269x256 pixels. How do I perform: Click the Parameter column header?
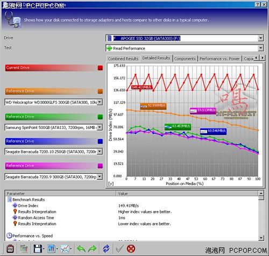61,194
